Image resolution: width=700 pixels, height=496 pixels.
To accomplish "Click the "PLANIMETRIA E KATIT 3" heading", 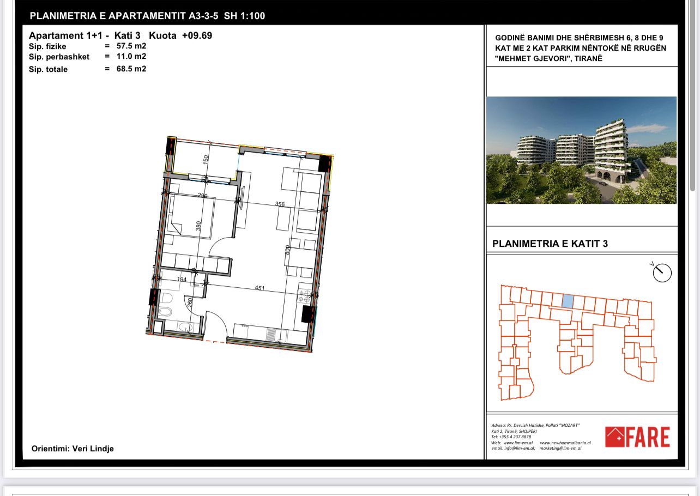I will coord(550,244).
